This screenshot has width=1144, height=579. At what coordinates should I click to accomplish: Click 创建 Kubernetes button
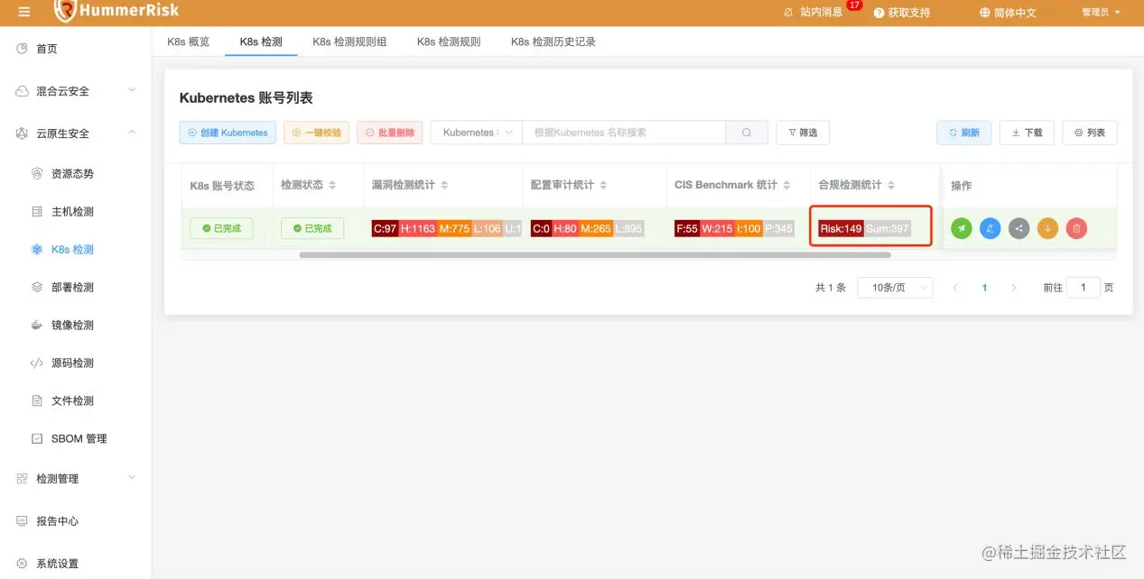click(x=228, y=133)
